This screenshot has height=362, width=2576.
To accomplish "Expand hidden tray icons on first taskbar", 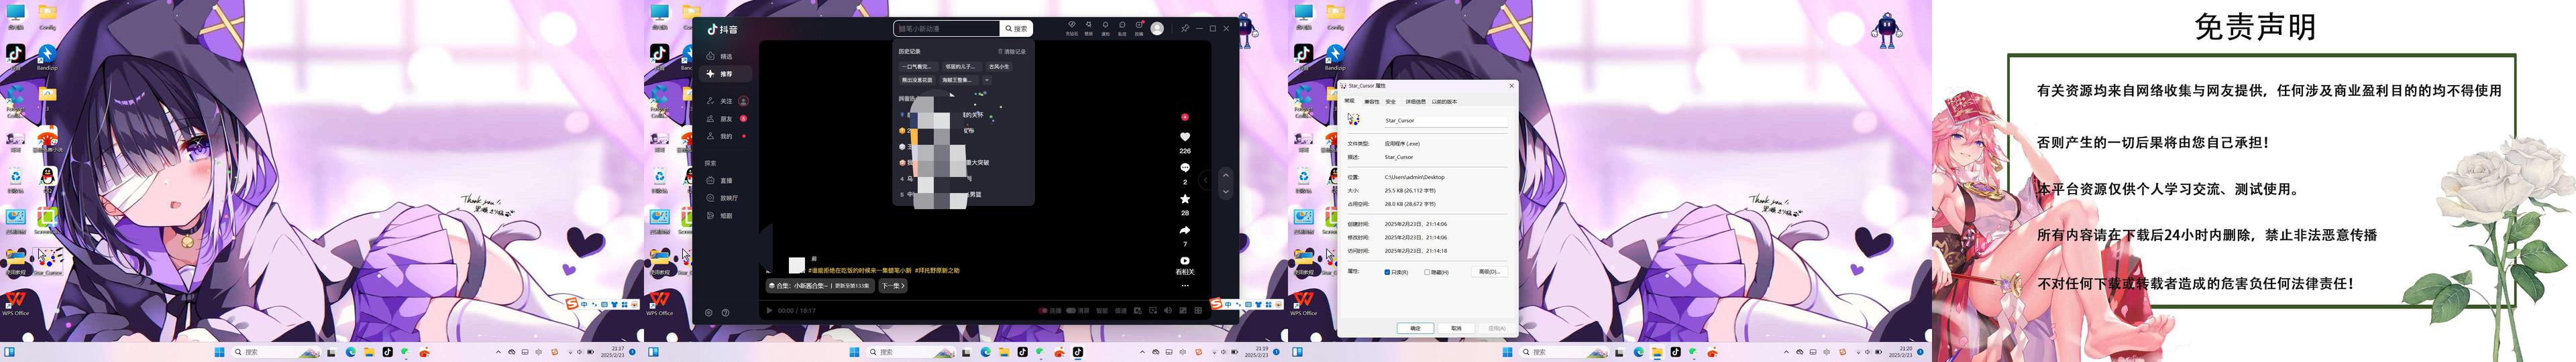I will (x=498, y=352).
